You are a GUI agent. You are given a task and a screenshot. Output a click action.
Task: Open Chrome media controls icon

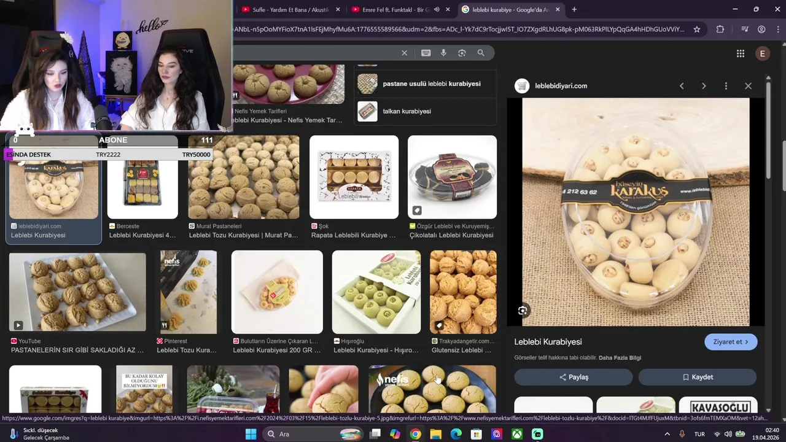click(745, 29)
